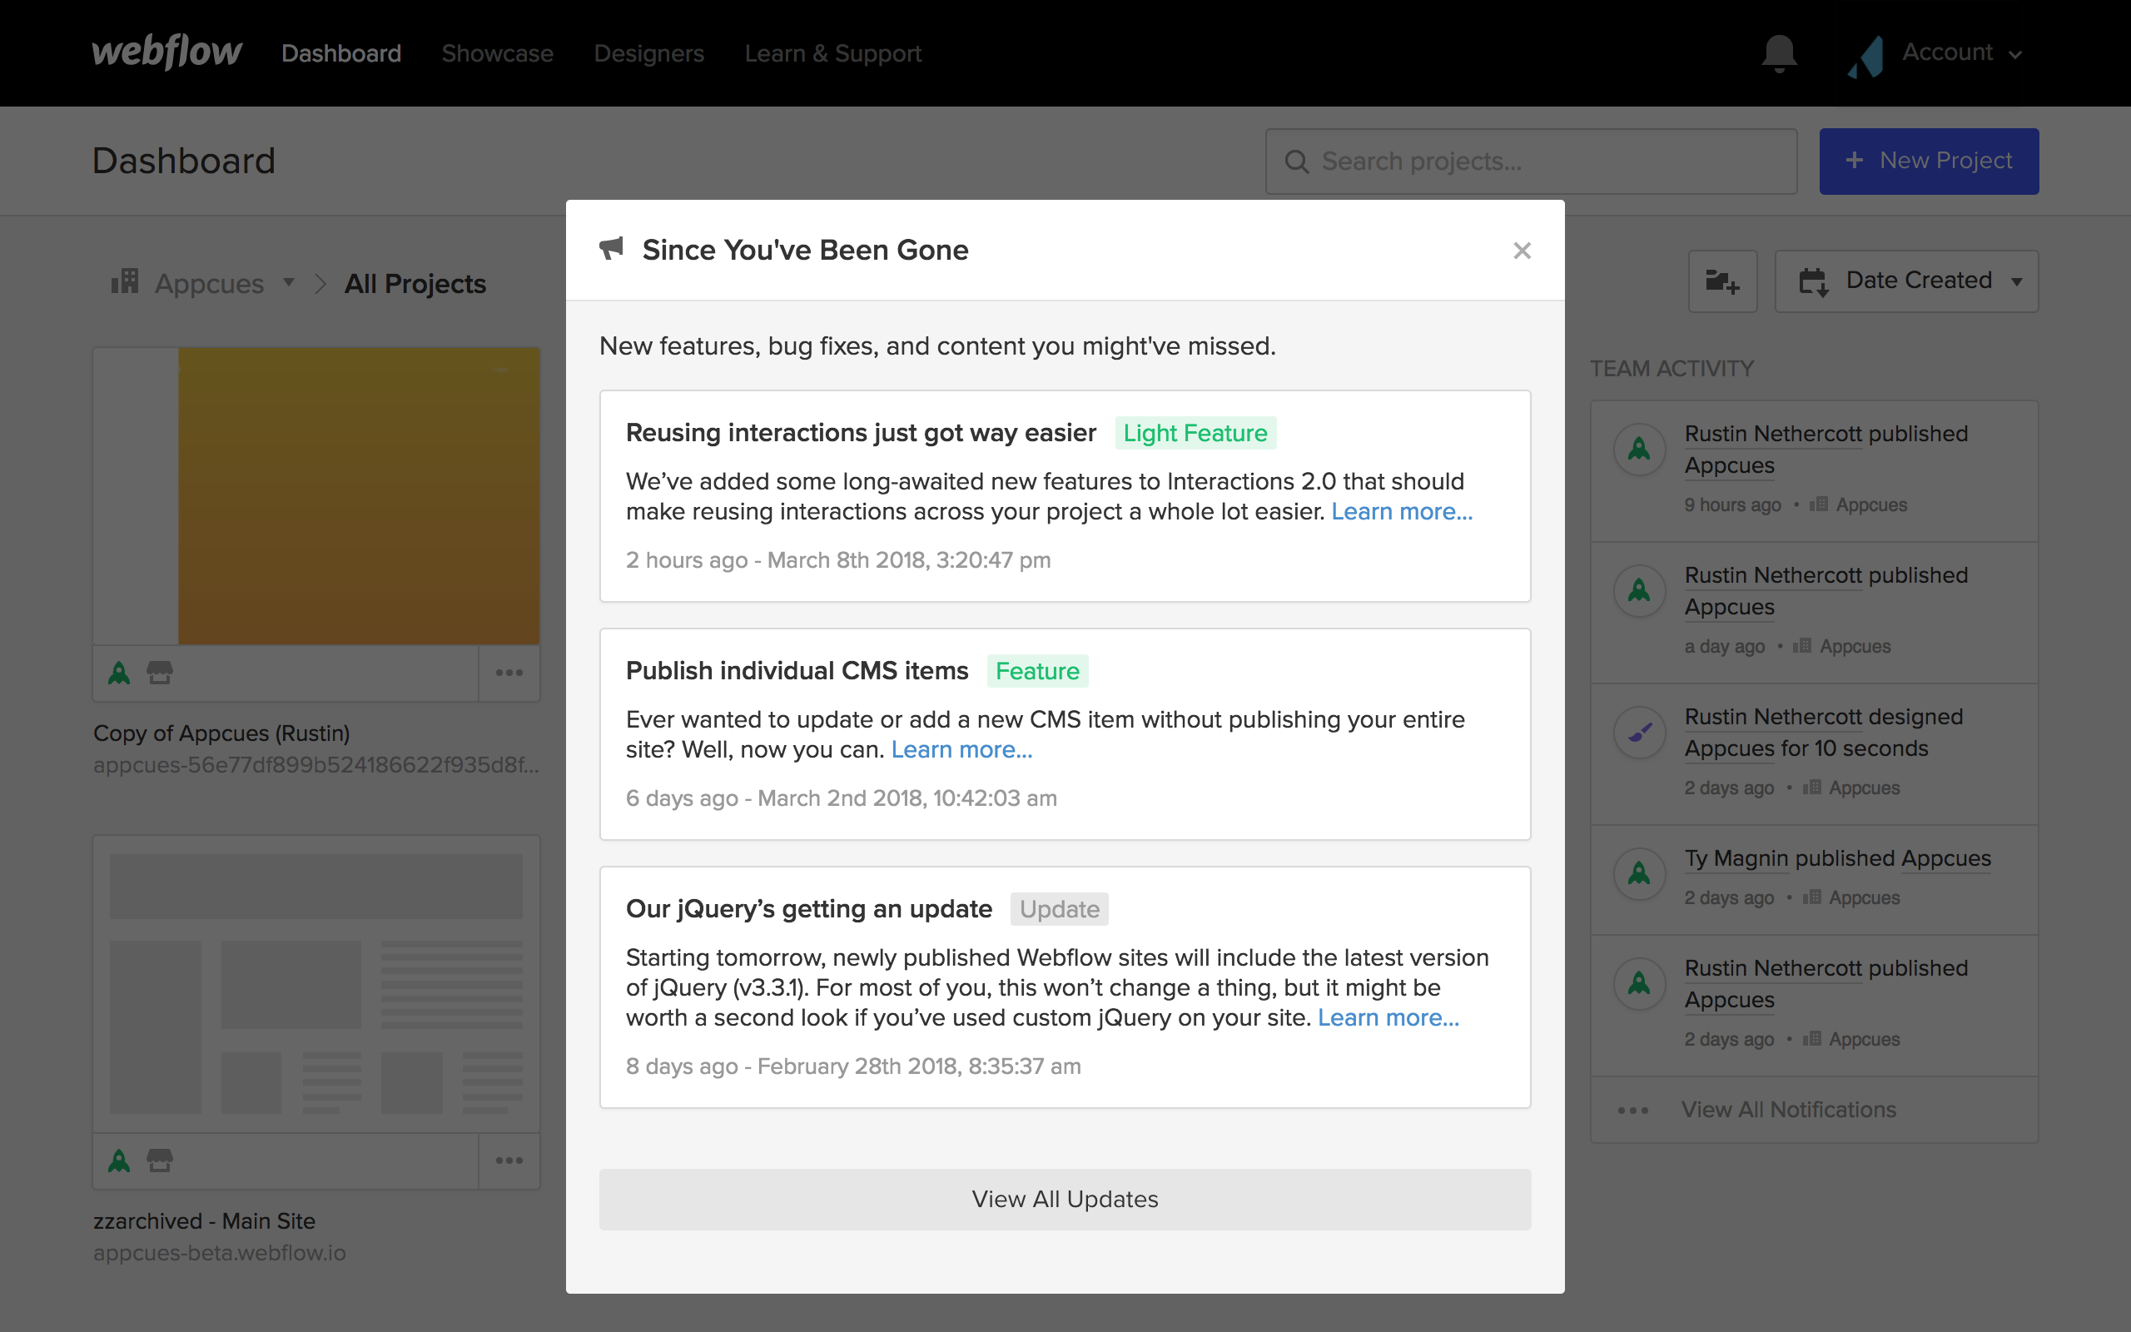Click the ellipsis beside View All Notifications
Viewport: 2131px width, 1332px height.
click(1632, 1111)
